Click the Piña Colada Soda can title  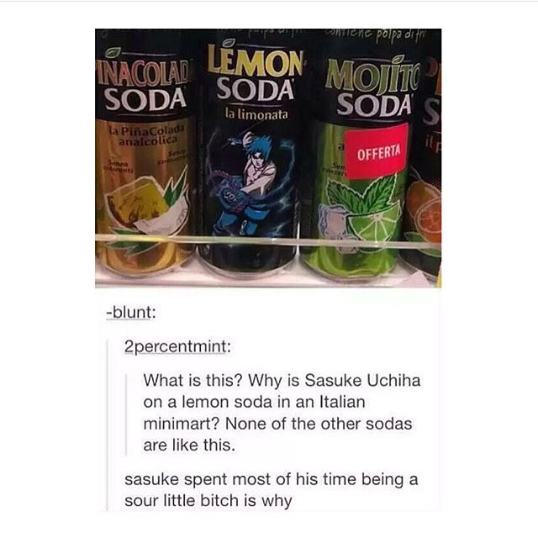click(142, 85)
